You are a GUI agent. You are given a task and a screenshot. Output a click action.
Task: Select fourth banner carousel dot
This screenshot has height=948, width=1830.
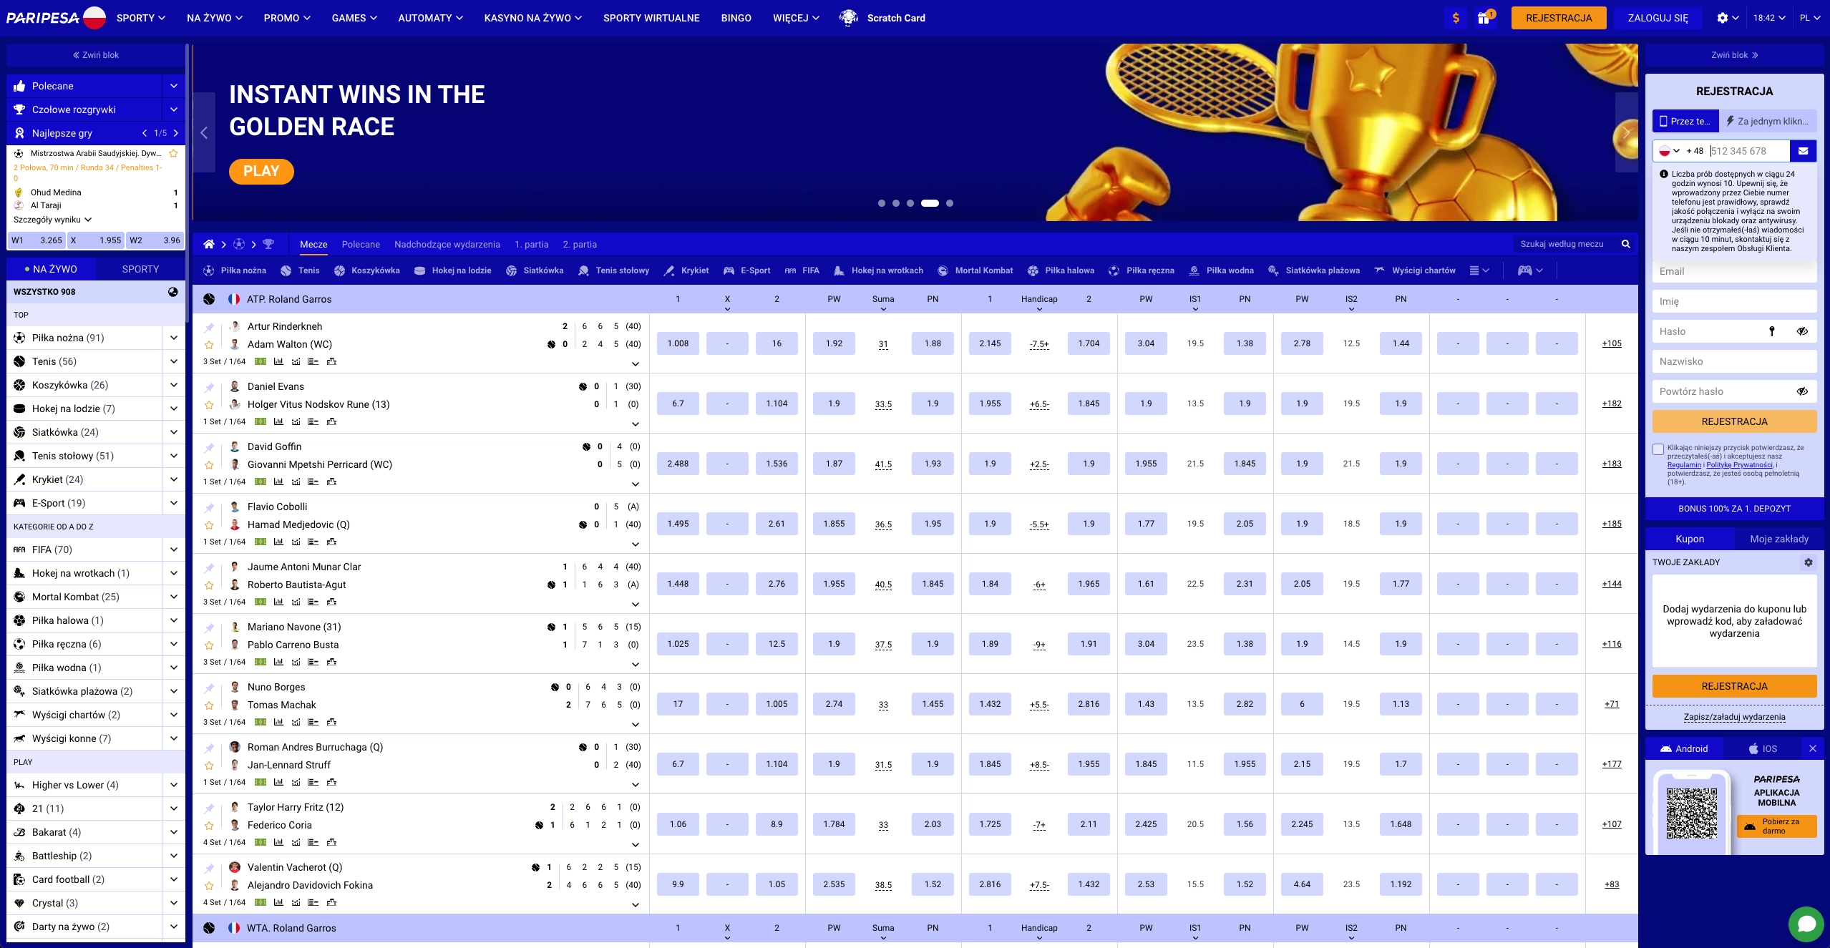click(930, 203)
